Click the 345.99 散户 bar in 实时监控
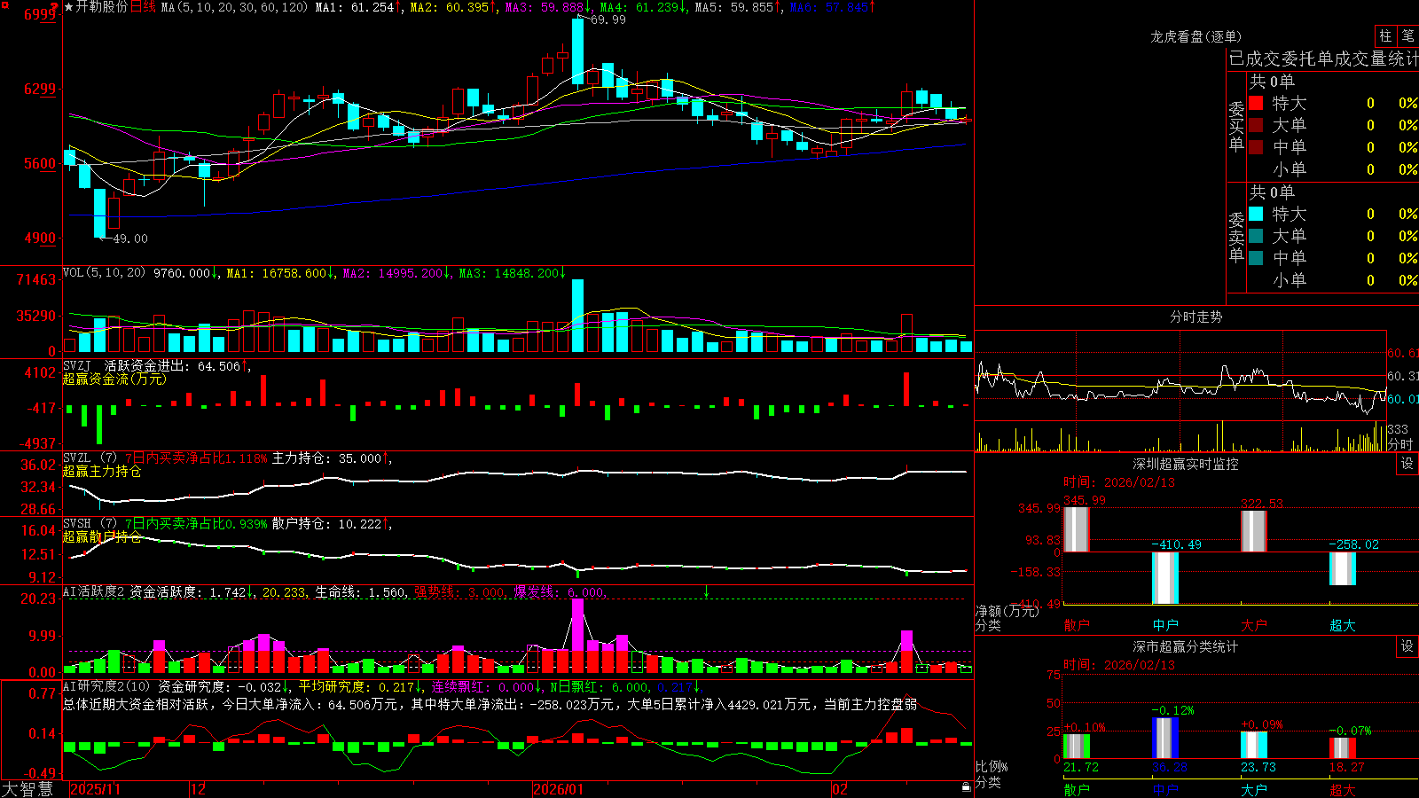 (x=1077, y=529)
